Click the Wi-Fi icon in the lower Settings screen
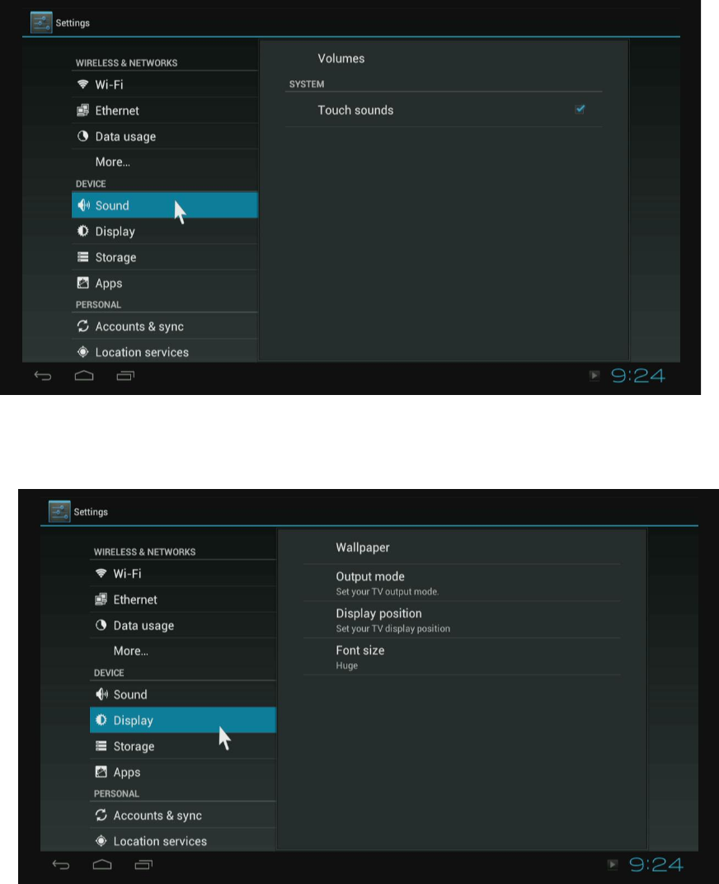The image size is (719, 884). tap(101, 573)
